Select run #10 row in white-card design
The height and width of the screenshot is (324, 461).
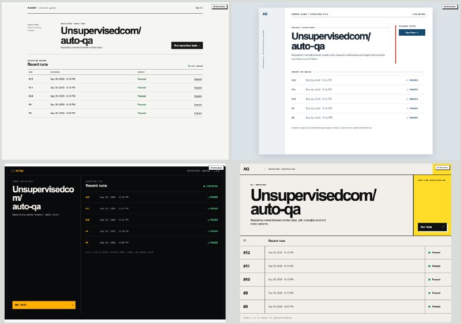point(358,99)
